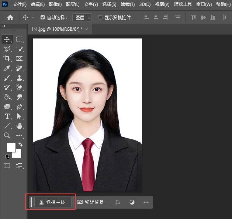232x219 pixels.
Task: Expand the collapsed toolbar double-arrow
Action: [x=4, y=26]
